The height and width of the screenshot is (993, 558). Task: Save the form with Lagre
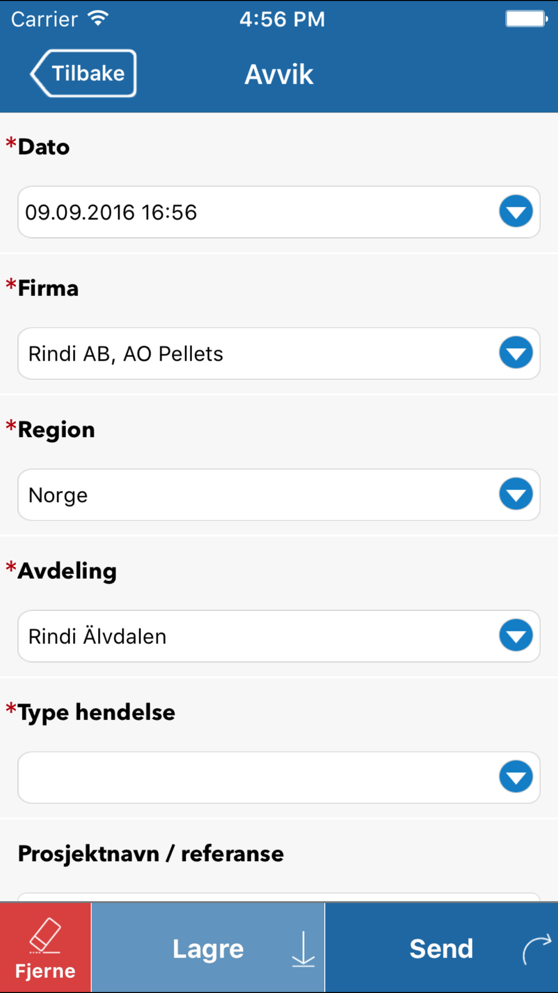pos(208,948)
